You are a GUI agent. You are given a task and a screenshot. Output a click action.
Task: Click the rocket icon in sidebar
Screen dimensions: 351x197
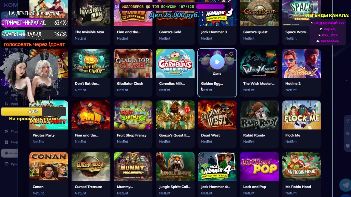point(7,93)
